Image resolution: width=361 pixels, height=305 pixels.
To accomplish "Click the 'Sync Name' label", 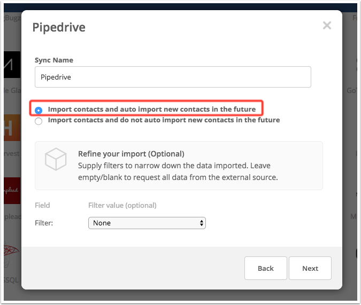I will point(54,60).
